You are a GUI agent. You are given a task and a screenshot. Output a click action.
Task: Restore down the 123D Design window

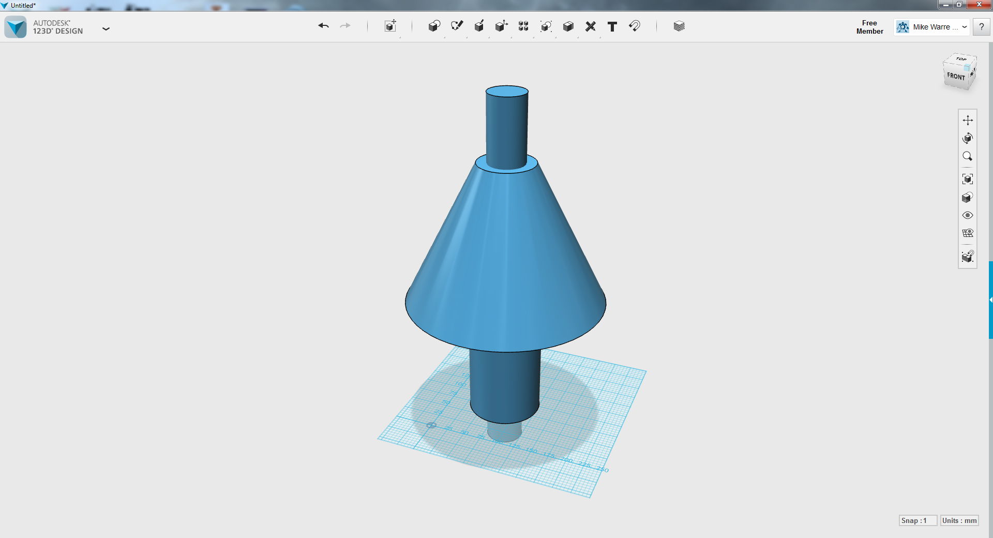click(x=959, y=5)
